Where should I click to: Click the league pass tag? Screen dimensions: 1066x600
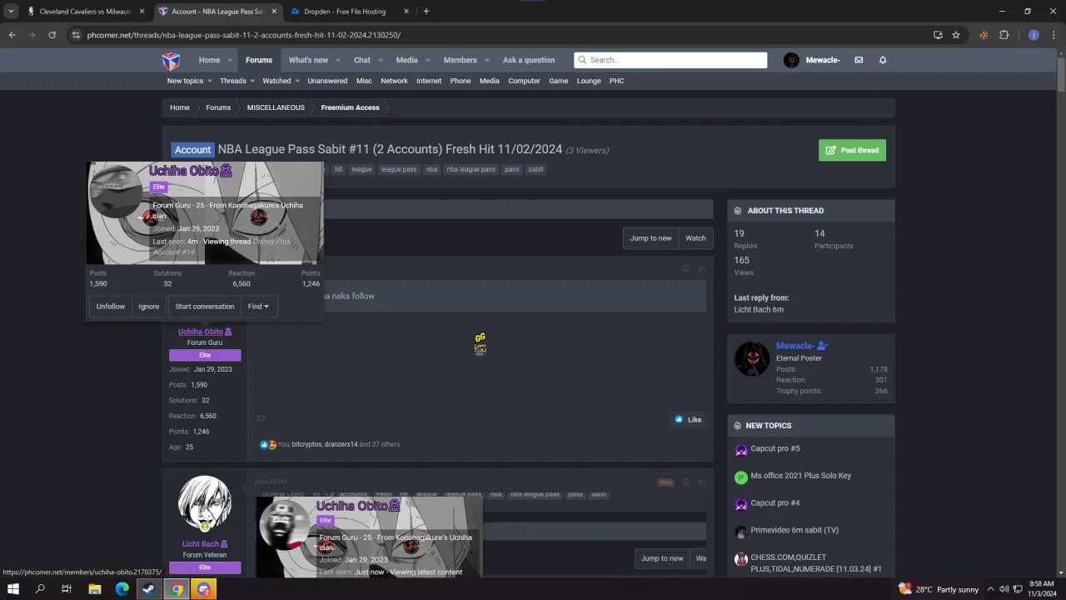399,169
